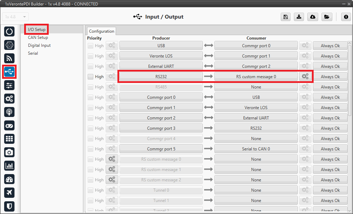Viewport: 353px width, 214px height.
Task: Open RS232 consumer selector for Commgr port 3
Action: [256, 128]
